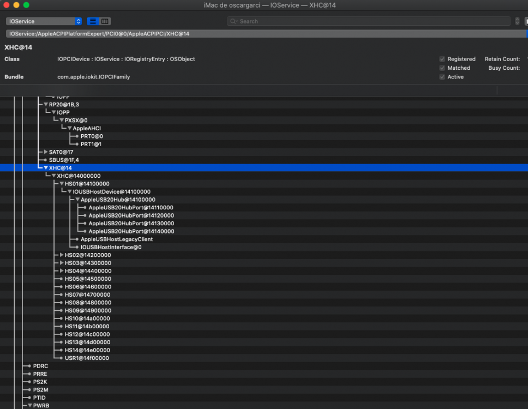Select AppleUSB20HubPort@14120000

[x=131, y=215]
